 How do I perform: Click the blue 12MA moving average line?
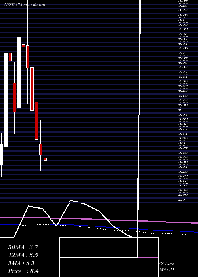(99, 227)
